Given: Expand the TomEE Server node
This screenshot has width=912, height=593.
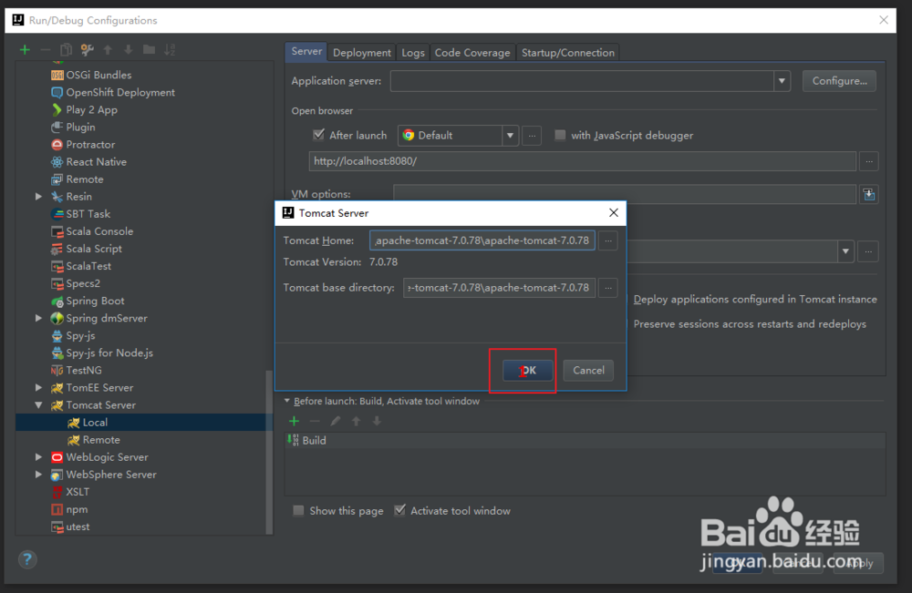Looking at the screenshot, I should click(38, 387).
